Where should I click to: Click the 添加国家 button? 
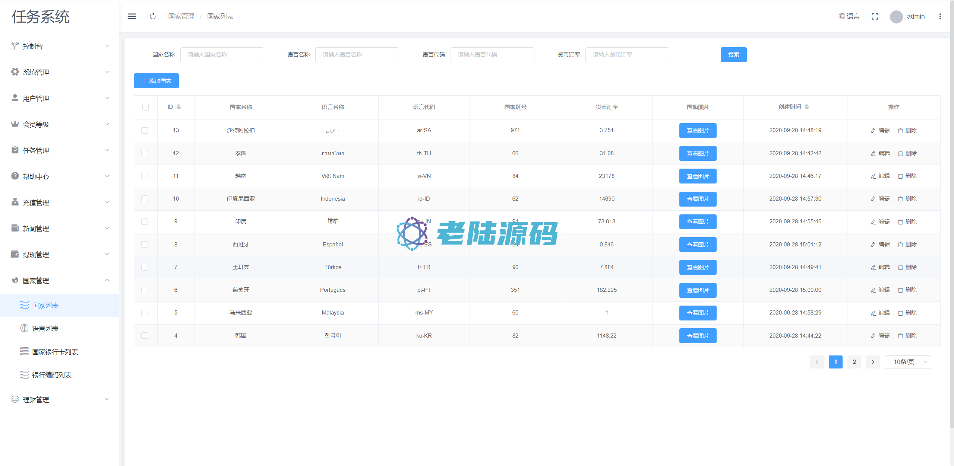point(156,81)
